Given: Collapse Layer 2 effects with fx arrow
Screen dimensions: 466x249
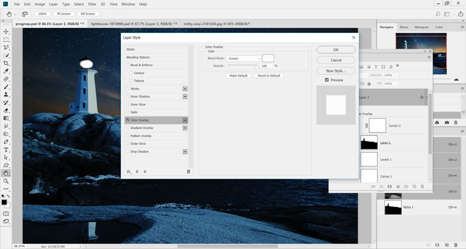Looking at the screenshot, I should point(426,97).
